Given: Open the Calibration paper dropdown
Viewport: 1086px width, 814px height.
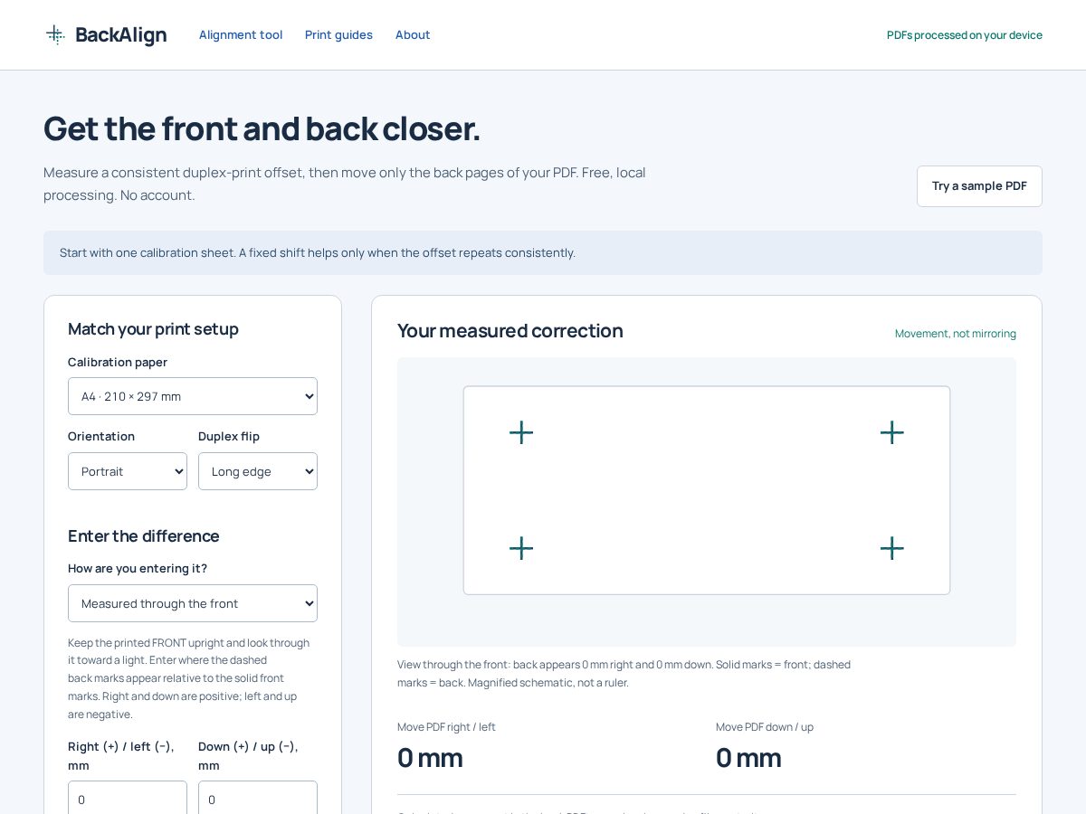Looking at the screenshot, I should [193, 396].
